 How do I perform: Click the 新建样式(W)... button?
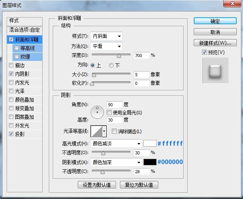pyautogui.click(x=215, y=43)
